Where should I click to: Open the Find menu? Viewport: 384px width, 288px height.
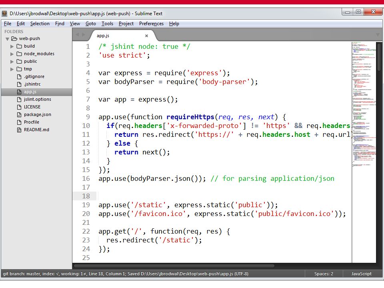(60, 24)
